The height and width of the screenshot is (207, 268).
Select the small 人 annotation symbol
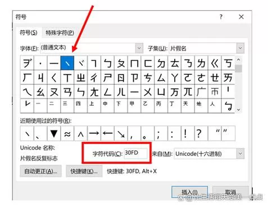point(215,106)
